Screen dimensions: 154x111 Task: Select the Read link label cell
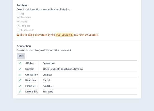[x=32, y=80]
